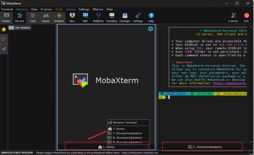The width and height of the screenshot is (254, 155).
Task: Select 7. /home/mobaxterm in popup menu
Action: (x=128, y=133)
